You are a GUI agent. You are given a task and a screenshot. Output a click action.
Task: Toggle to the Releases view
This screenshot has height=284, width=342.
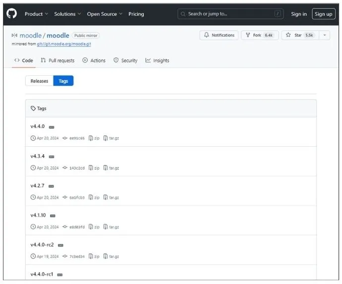pyautogui.click(x=39, y=81)
